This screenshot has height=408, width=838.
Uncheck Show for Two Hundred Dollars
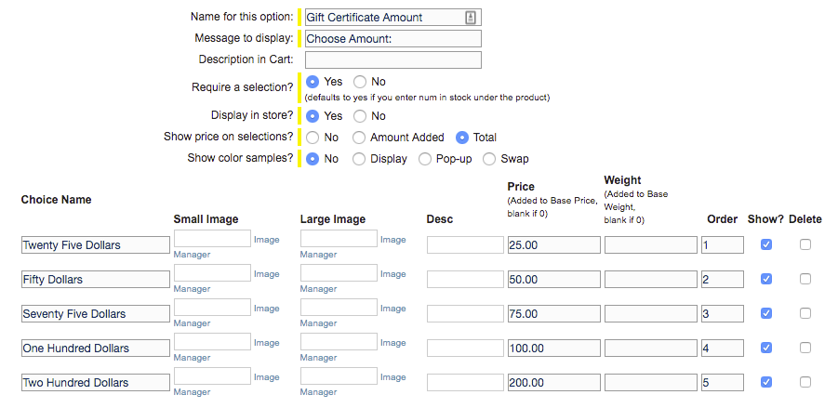pos(765,382)
